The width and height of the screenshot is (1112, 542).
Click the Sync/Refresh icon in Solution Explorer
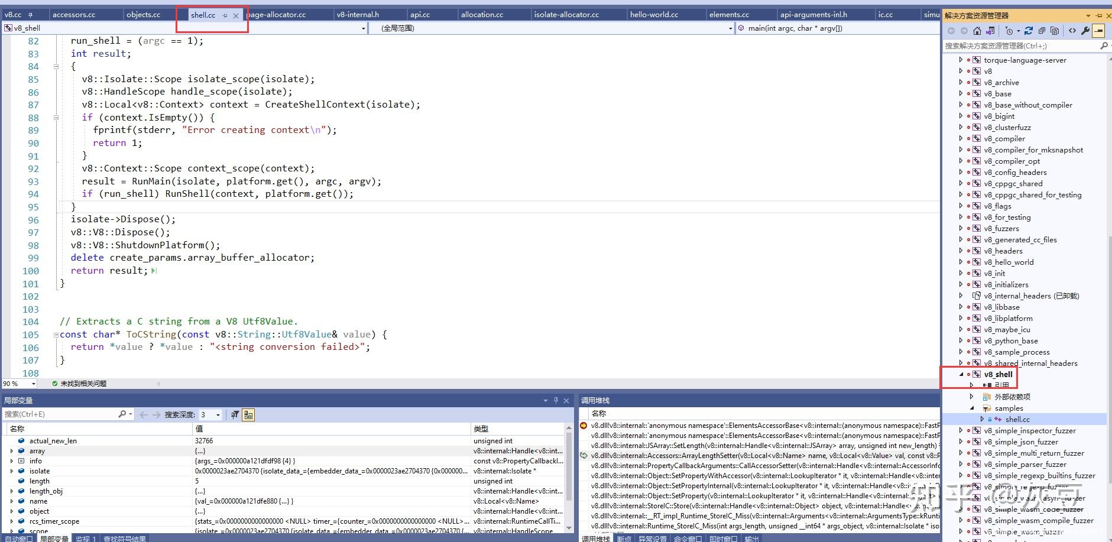1029,31
